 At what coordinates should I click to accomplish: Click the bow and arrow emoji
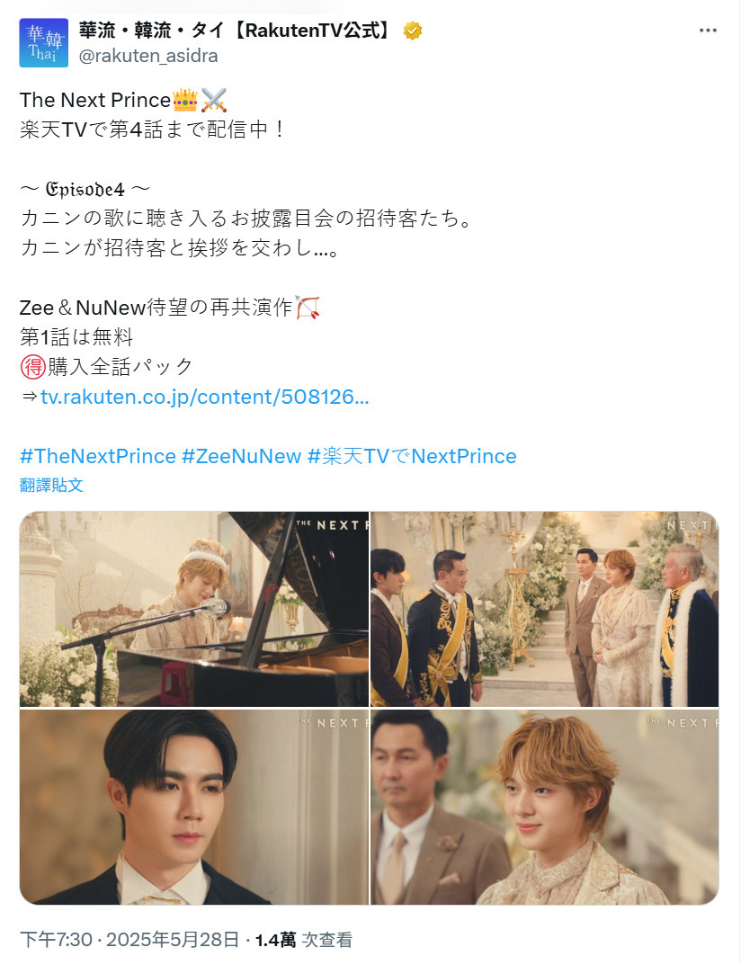(x=308, y=307)
